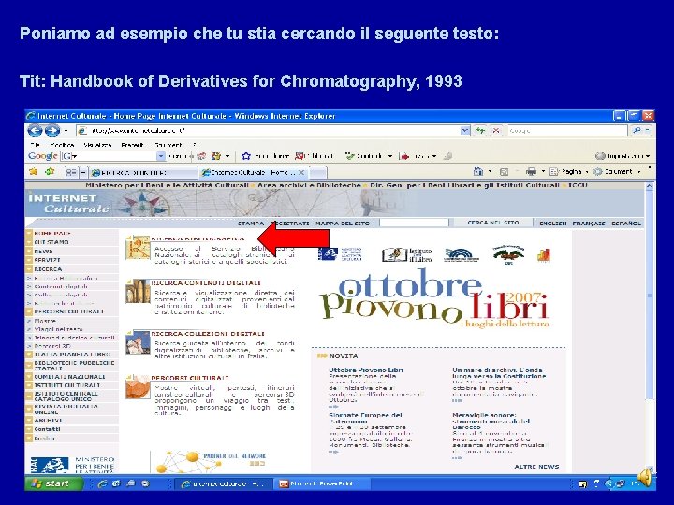
Task: Open the Strumenti menu
Action: pyautogui.click(x=168, y=145)
